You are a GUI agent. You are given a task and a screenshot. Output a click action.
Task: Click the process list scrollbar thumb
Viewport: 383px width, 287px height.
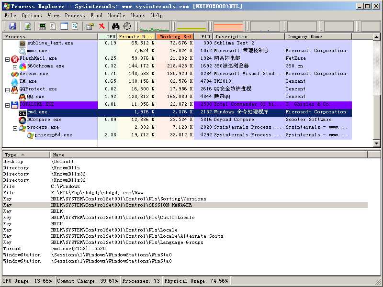point(376,117)
